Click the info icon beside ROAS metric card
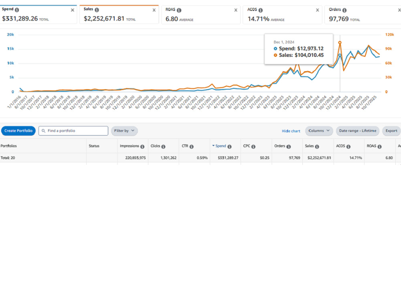The height and width of the screenshot is (300, 401). coord(179,10)
